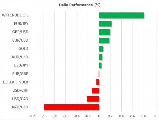This screenshot has height=120, width=159.
Task: Select the GOLD green bar
Action: [x=101, y=49]
